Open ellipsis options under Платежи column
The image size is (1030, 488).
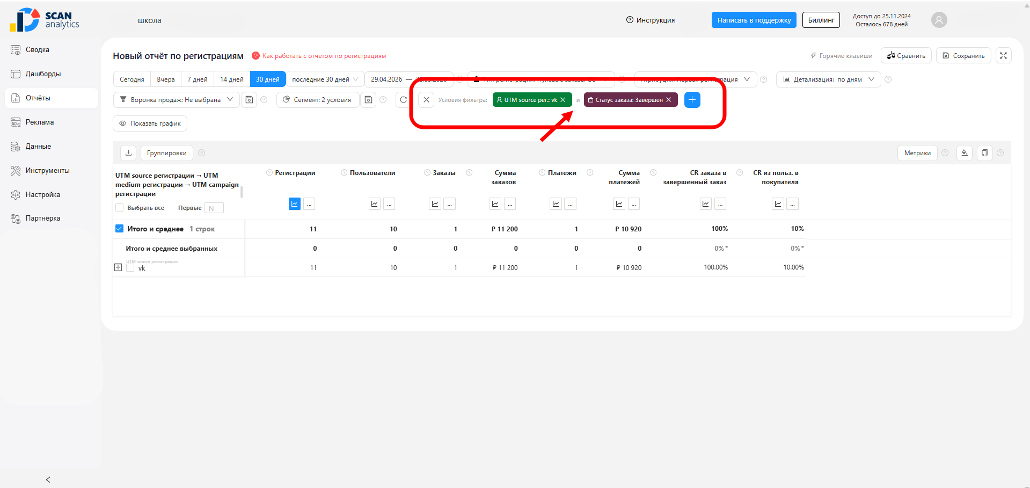point(571,204)
